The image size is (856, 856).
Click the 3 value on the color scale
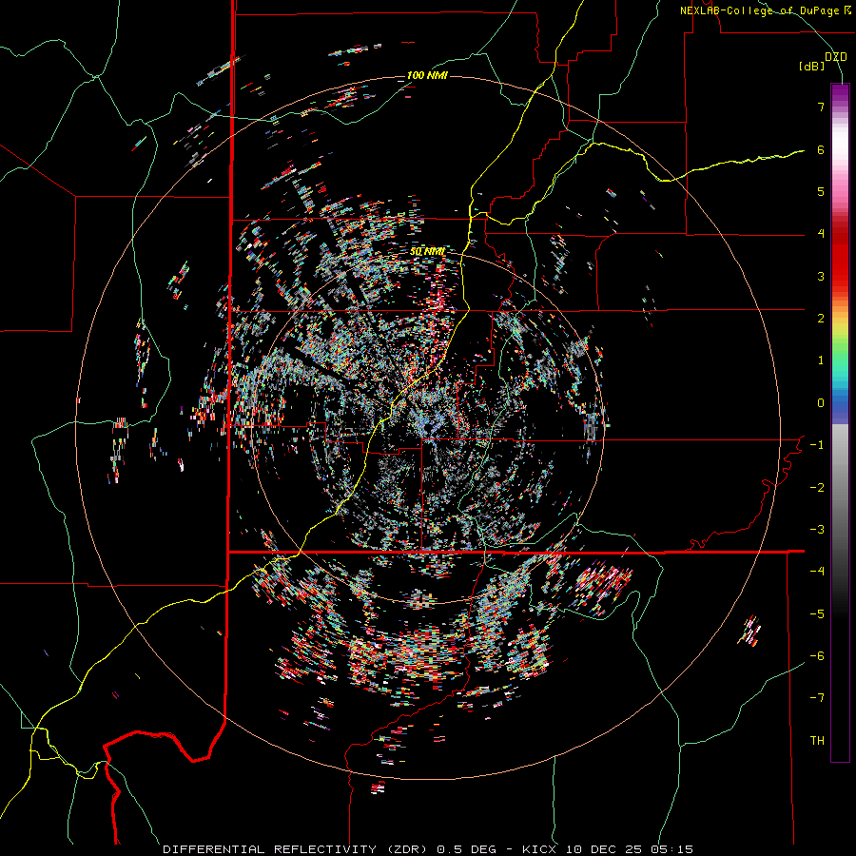click(x=821, y=276)
